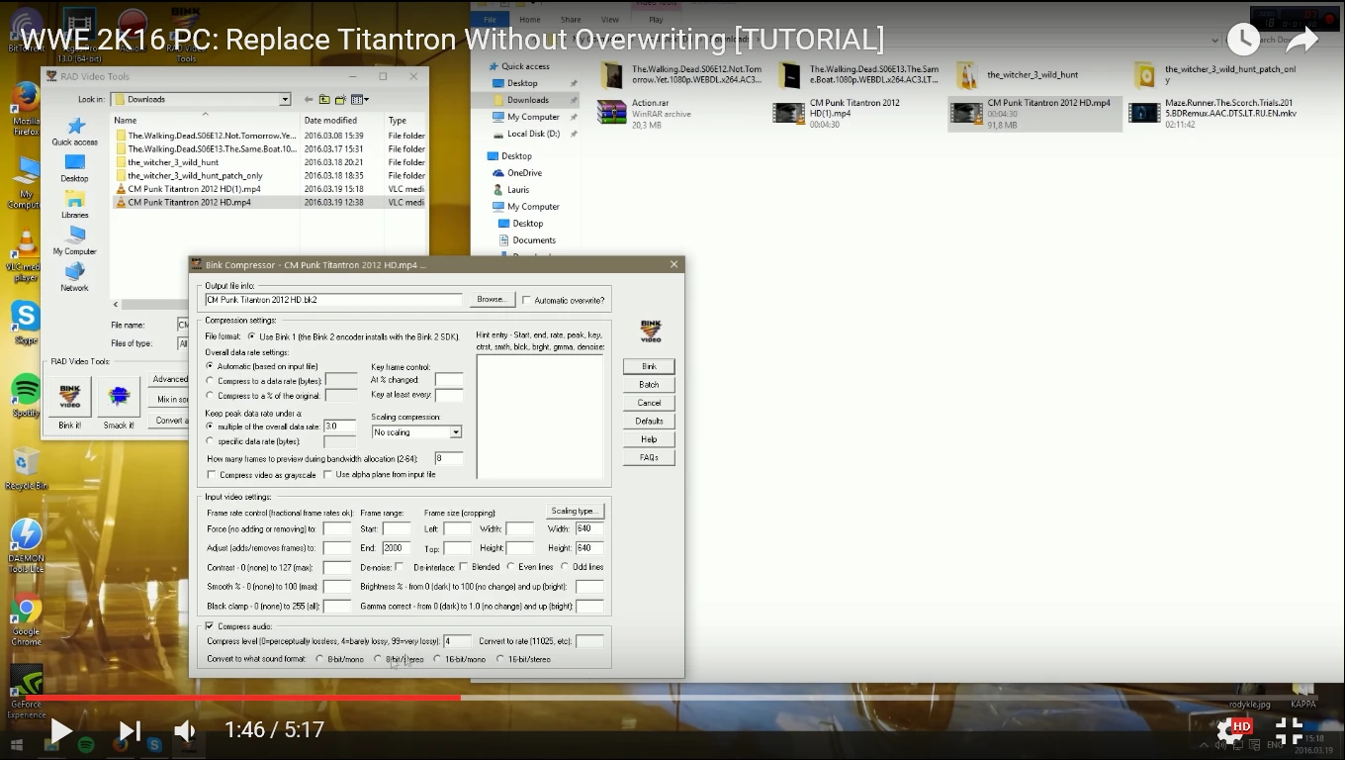Screen dimensions: 1345x760
Task: Open the Google Chrome desktop shortcut
Action: [x=26, y=619]
